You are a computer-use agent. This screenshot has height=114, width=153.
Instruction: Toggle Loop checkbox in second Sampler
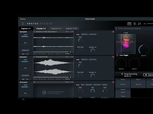34,79
